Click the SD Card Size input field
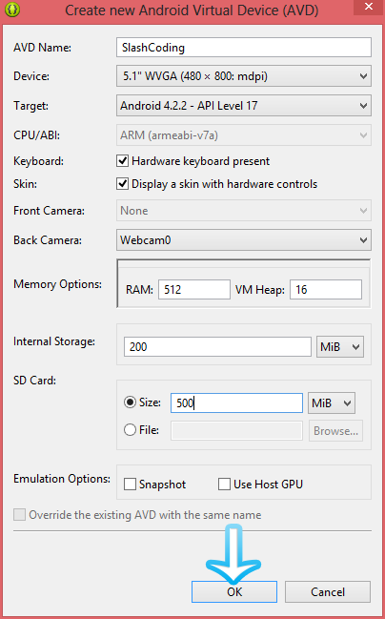 236,403
